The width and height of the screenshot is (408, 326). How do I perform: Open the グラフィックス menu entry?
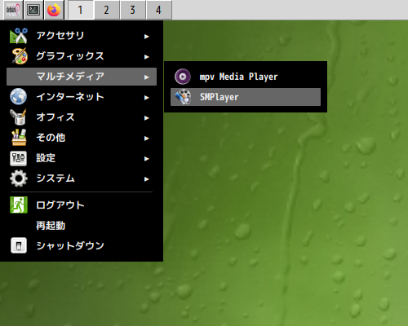[82, 56]
